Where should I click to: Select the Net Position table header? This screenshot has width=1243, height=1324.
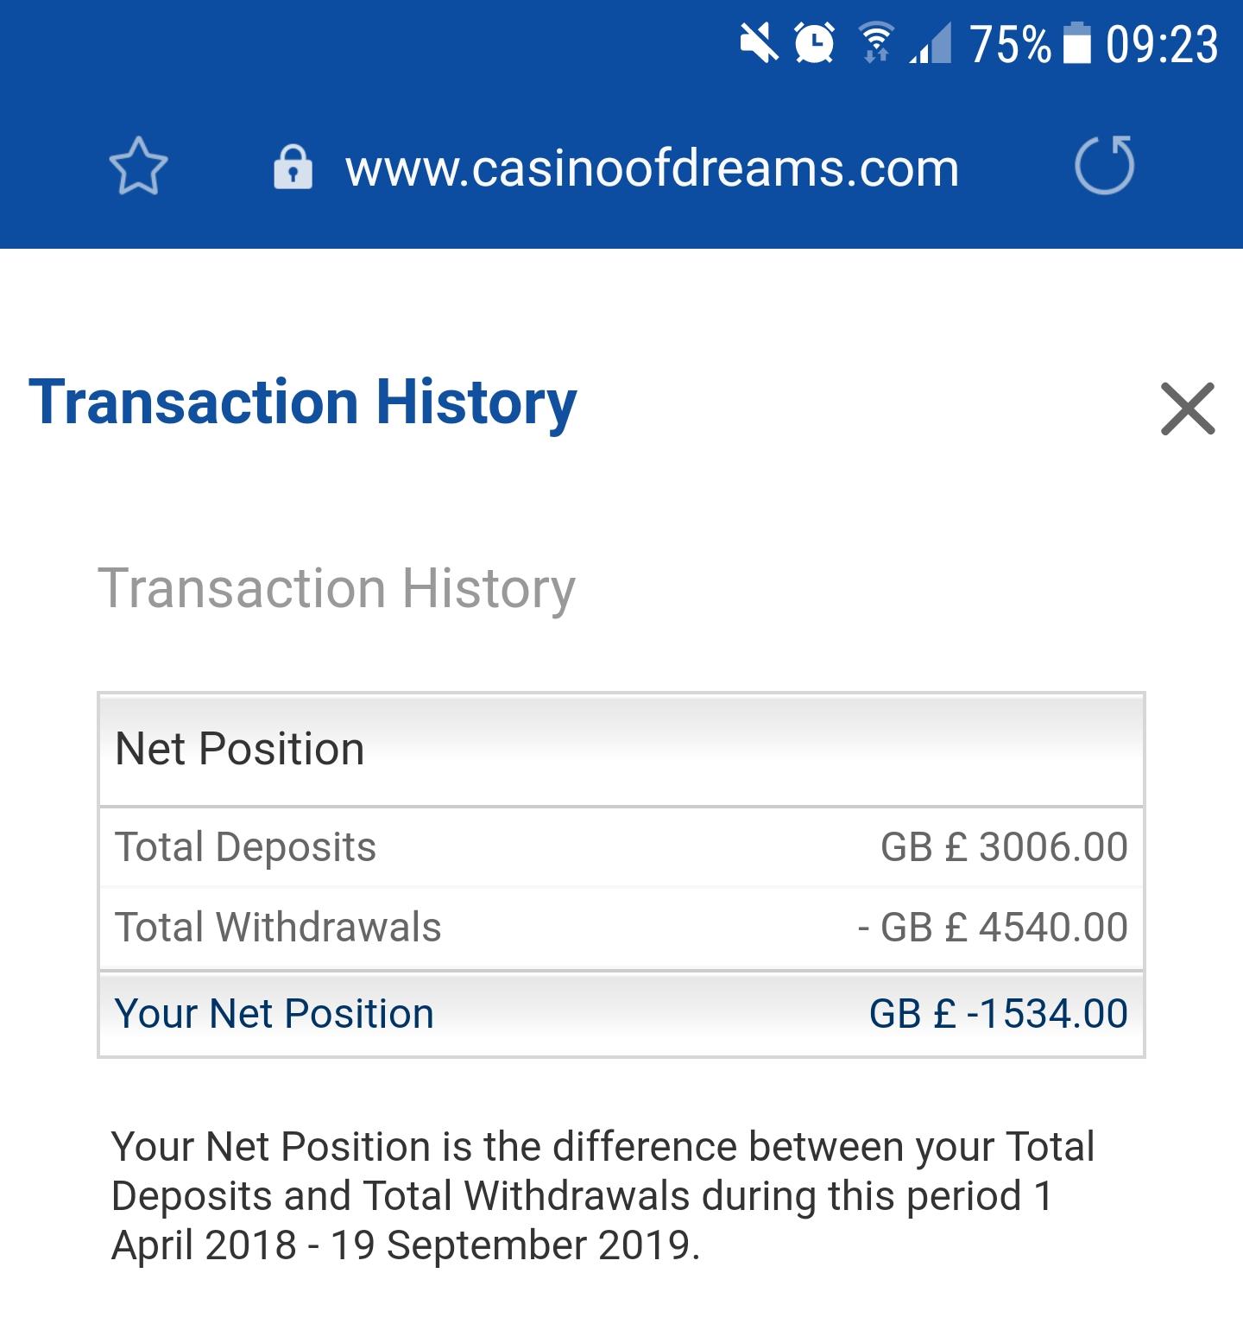pos(621,750)
